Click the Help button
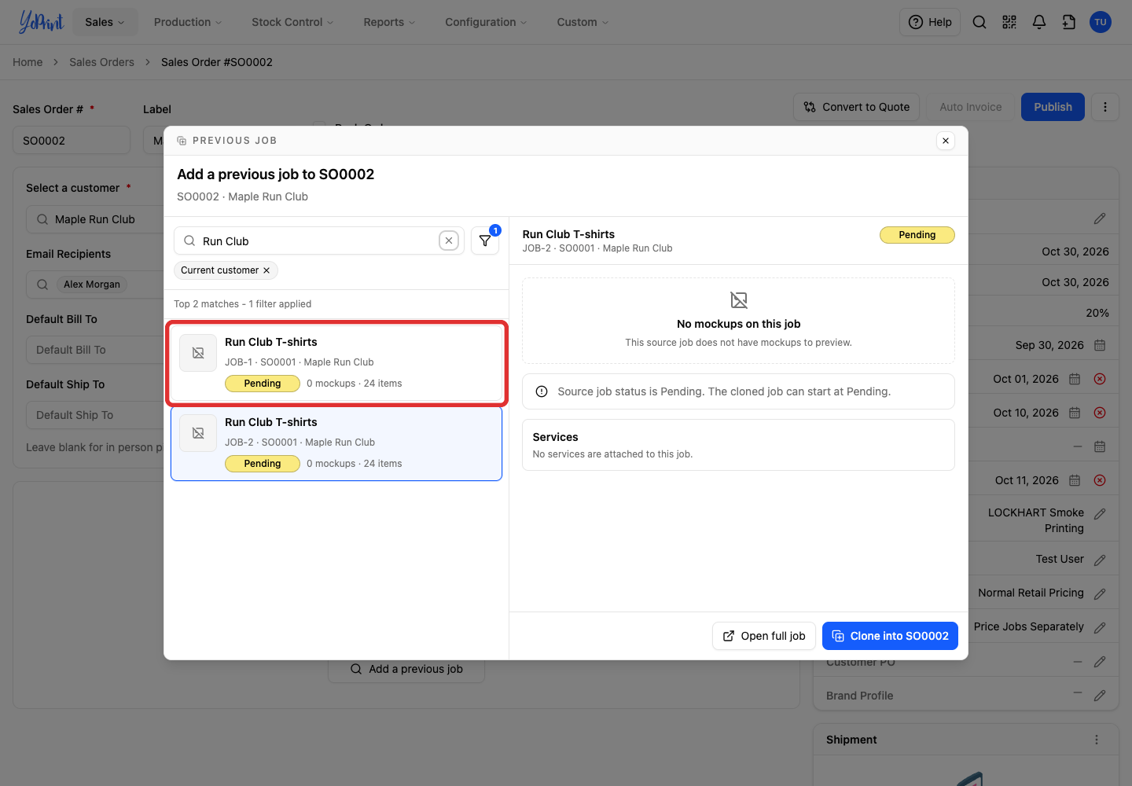The image size is (1132, 786). click(930, 22)
